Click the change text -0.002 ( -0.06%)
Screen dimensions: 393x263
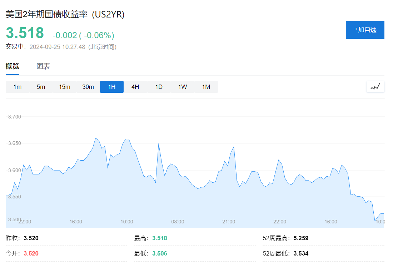84,35
